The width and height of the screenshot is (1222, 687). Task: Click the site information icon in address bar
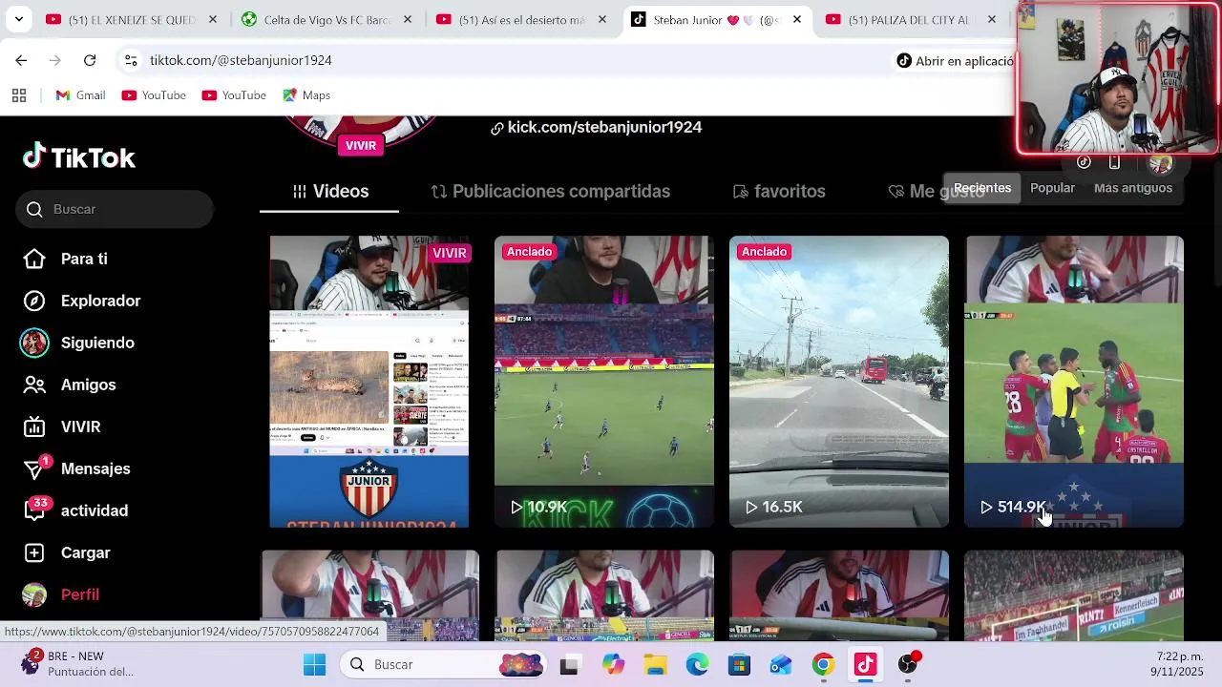[131, 60]
